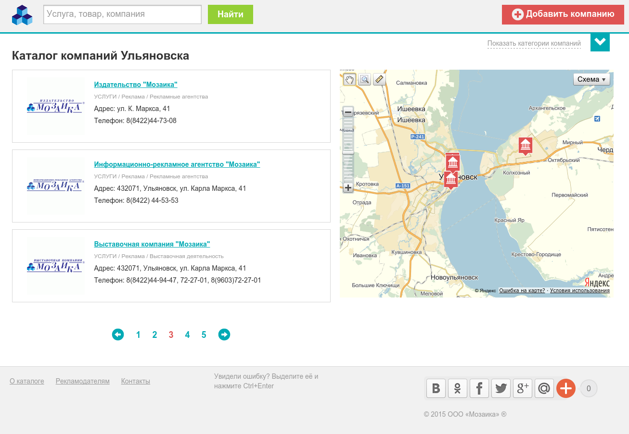This screenshot has height=434, width=629.
Task: Click Показать категории компаний link
Action: (x=534, y=43)
